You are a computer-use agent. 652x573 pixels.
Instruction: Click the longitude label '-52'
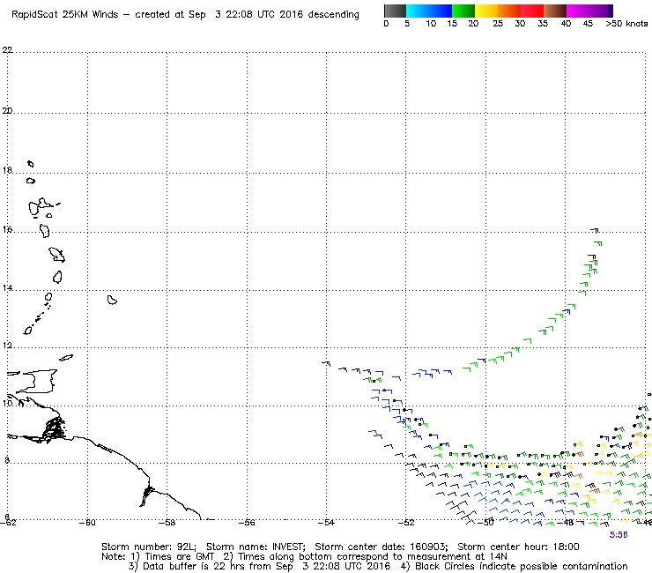point(406,523)
